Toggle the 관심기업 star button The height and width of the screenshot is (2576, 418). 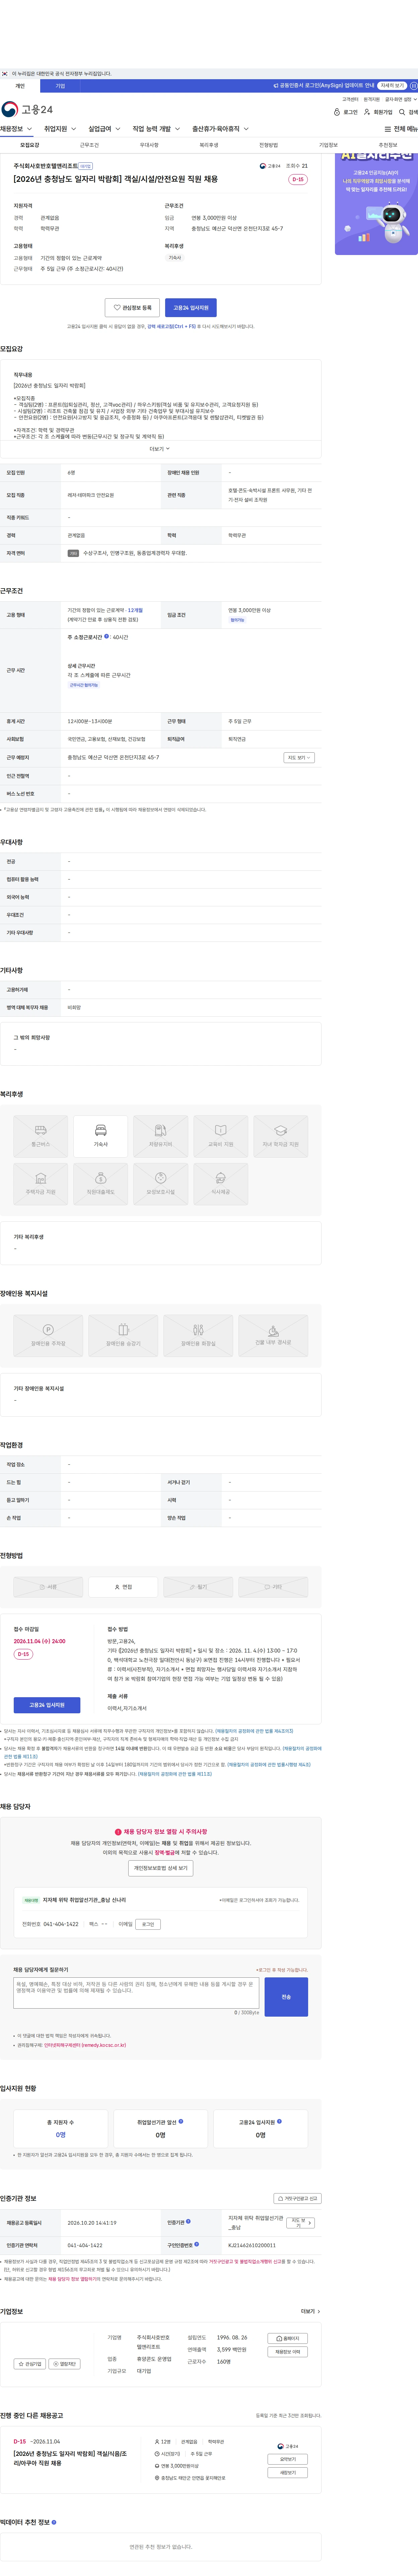click(30, 2364)
